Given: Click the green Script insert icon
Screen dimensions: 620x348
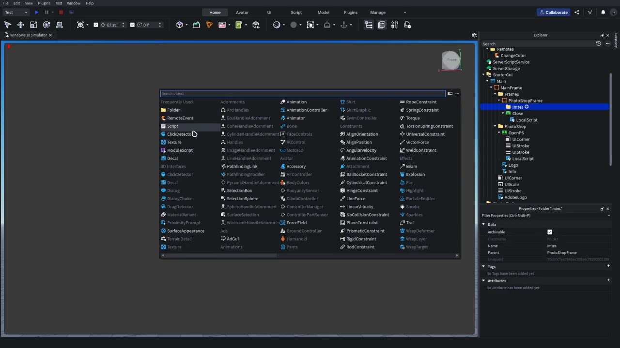Looking at the screenshot, I should tap(239, 25).
